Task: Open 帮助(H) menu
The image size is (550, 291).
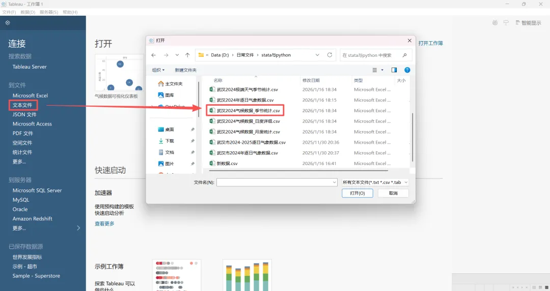Action: click(70, 12)
